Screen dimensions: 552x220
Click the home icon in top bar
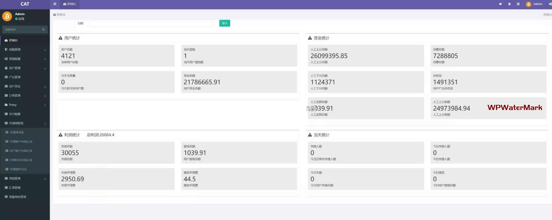500,4
